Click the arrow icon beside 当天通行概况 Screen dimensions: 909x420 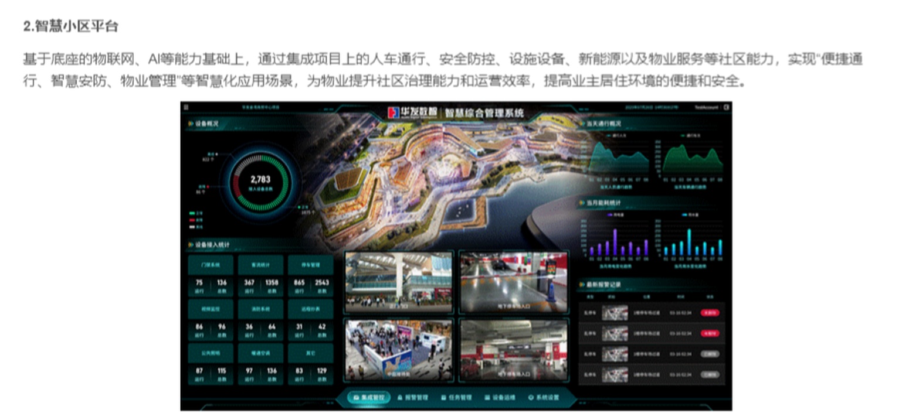click(x=582, y=124)
